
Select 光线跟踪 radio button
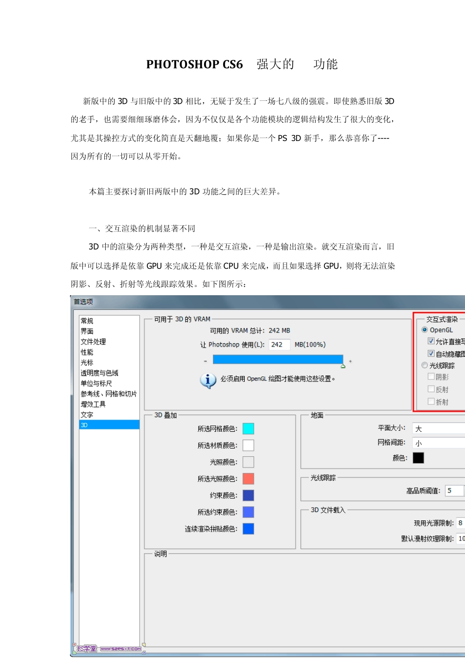coord(424,365)
